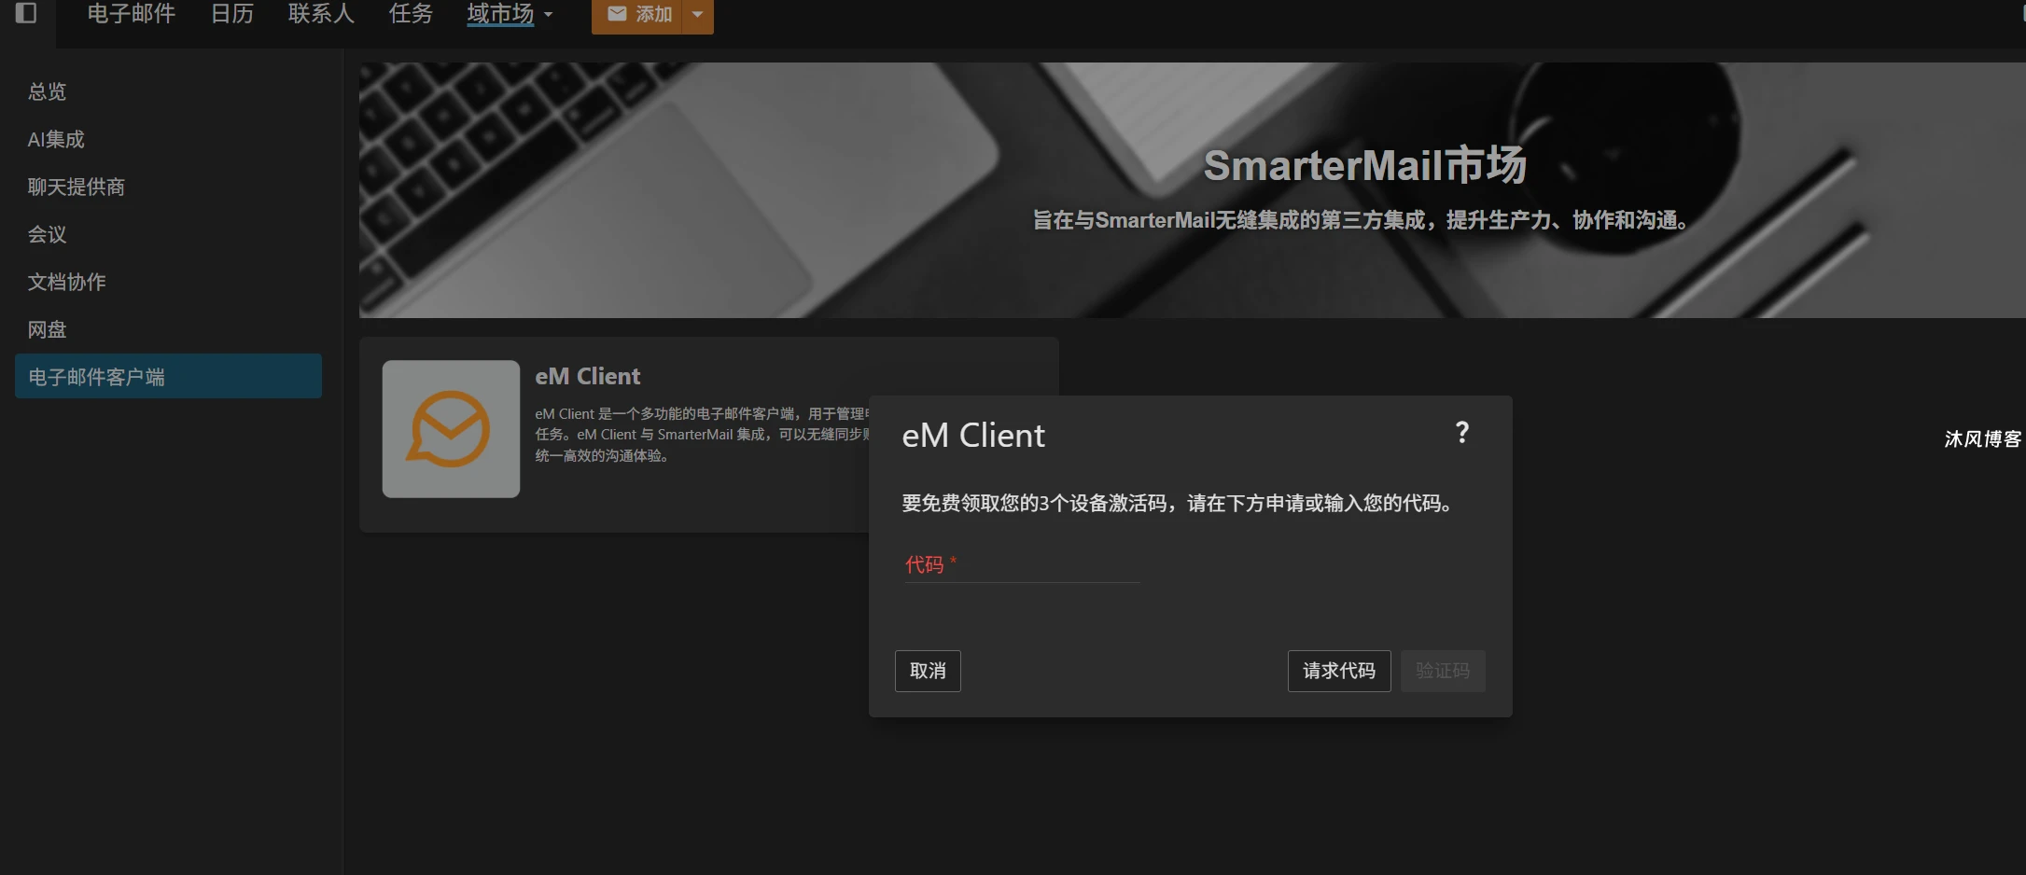Click the eM Client card title
2026x875 pixels.
tap(588, 376)
